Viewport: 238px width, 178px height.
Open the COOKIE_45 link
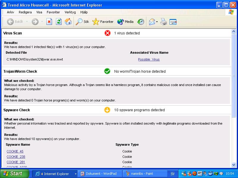pyautogui.click(x=15, y=151)
